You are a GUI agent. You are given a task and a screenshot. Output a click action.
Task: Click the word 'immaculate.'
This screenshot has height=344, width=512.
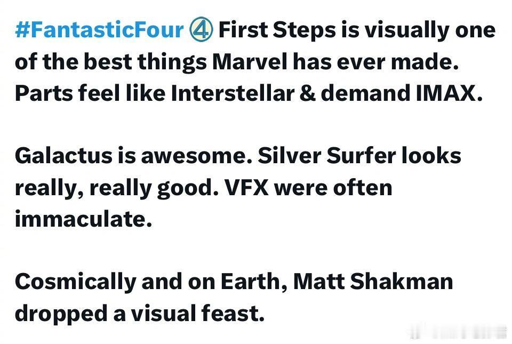84,218
